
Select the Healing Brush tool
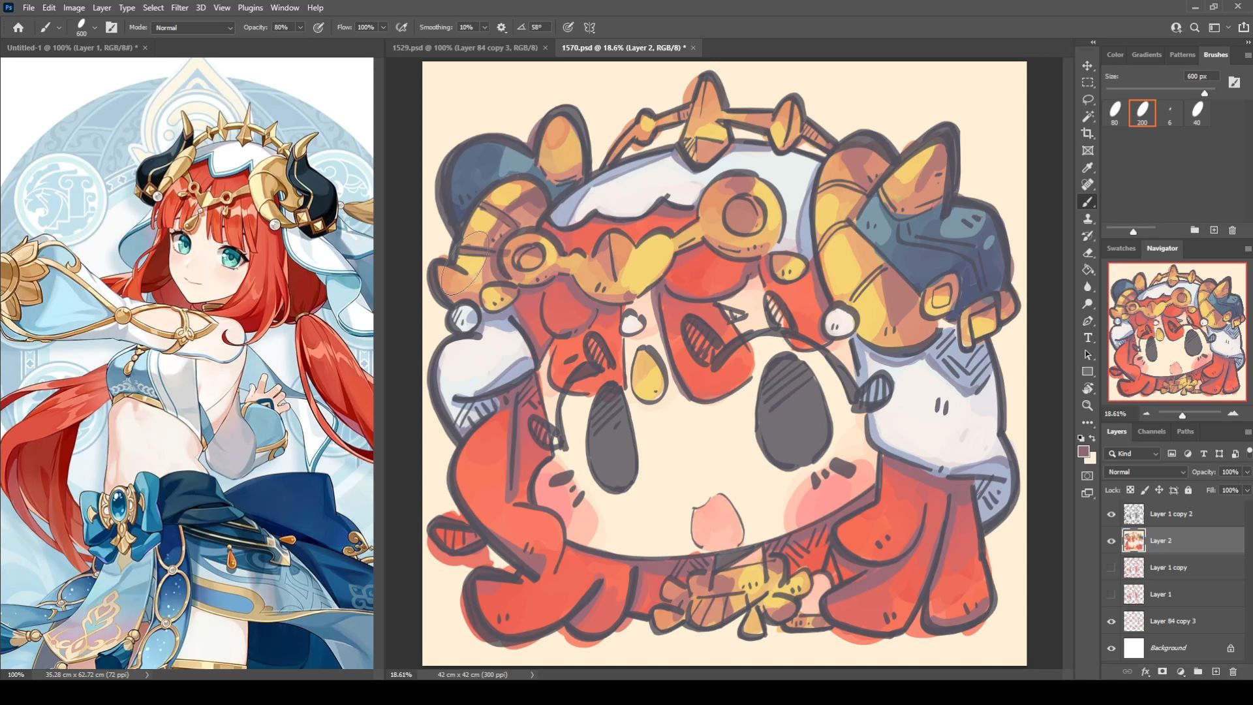coord(1087,185)
